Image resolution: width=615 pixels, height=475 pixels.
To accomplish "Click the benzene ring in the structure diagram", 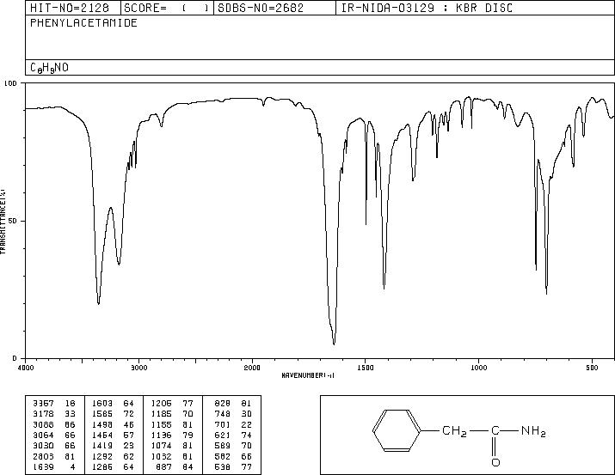I will (x=397, y=431).
